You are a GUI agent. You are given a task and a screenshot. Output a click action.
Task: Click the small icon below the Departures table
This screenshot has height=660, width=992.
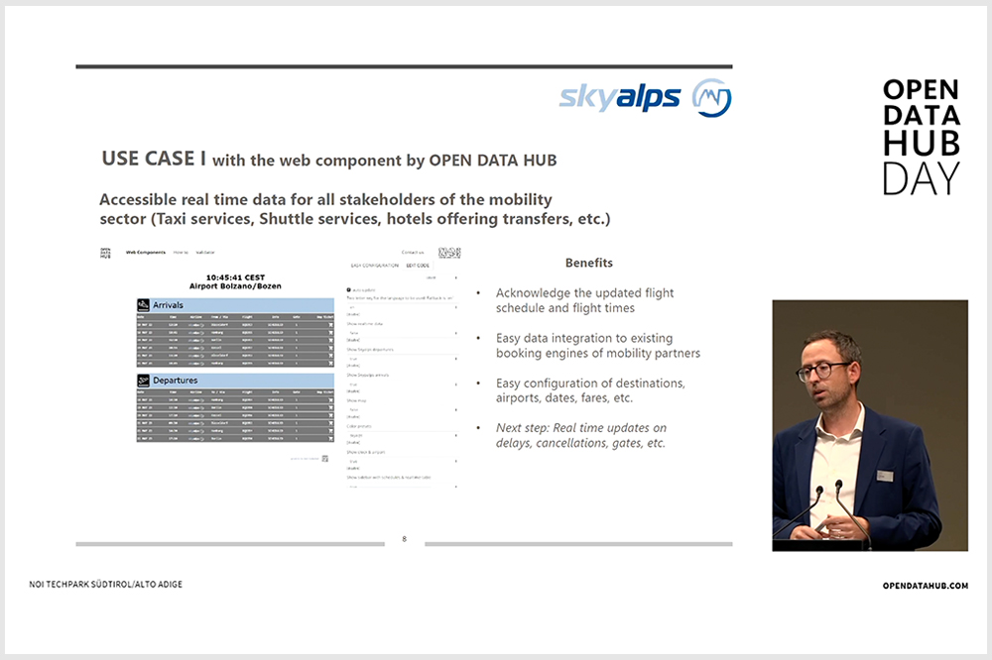(x=324, y=458)
